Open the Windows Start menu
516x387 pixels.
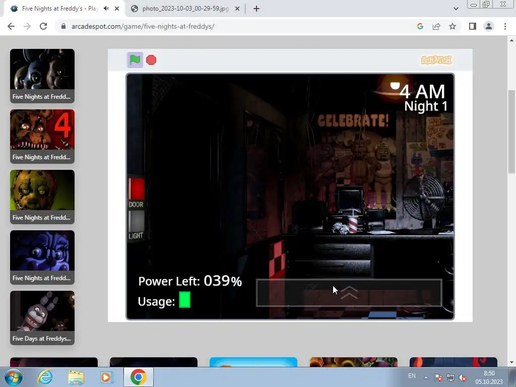(x=13, y=377)
